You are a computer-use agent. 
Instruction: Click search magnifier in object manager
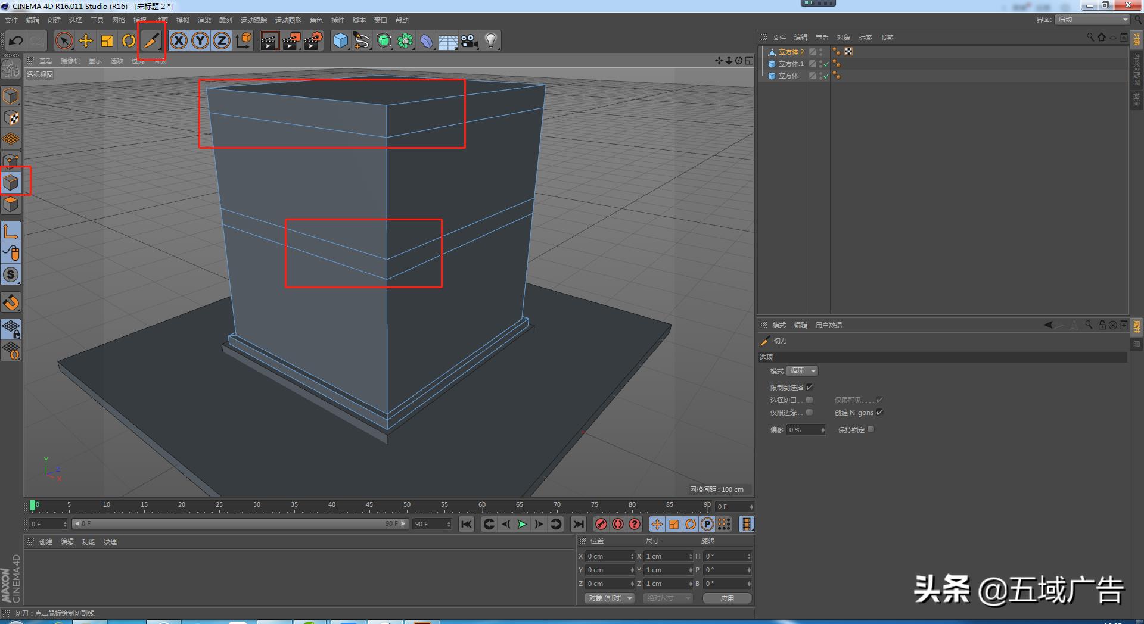[1090, 38]
